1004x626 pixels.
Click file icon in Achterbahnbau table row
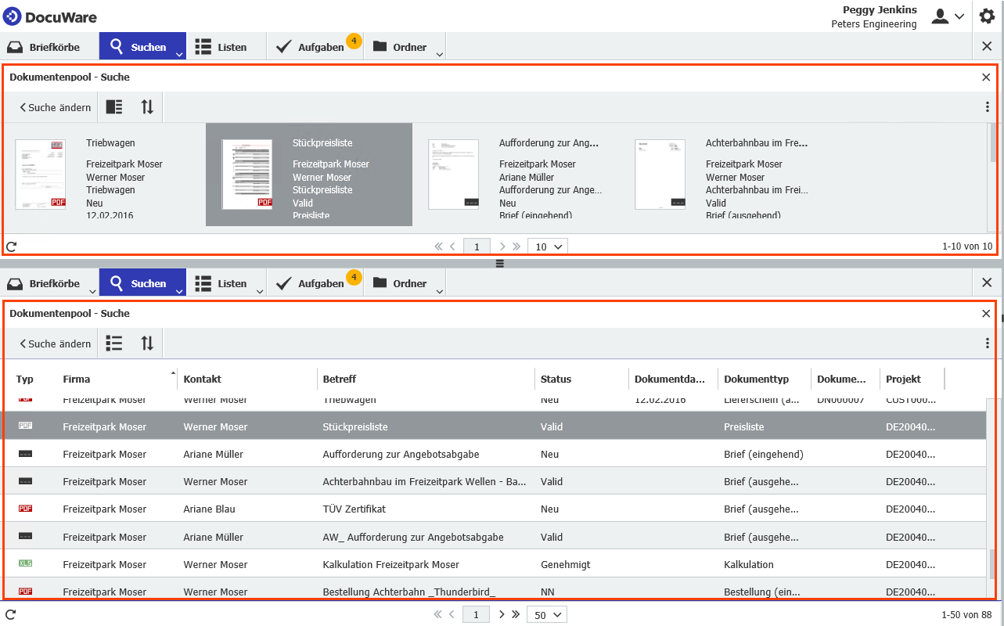25,481
